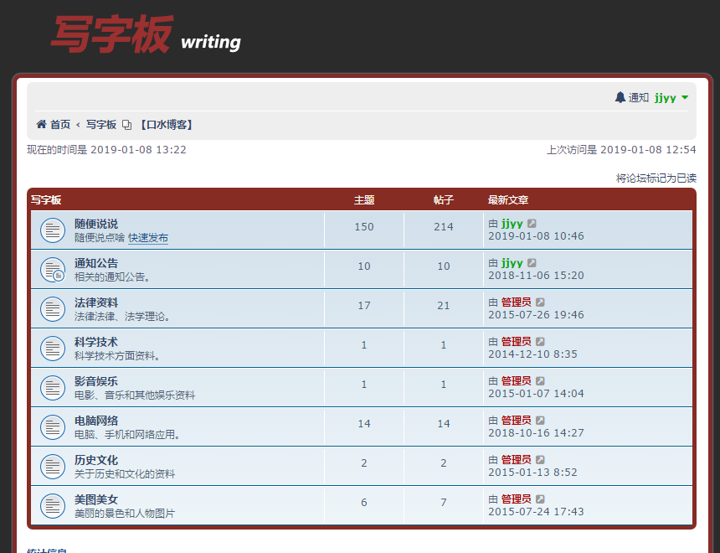Screen dimensions: 720x553
Task: Open 管理员 profile in 历史文化 row
Action: tap(516, 460)
